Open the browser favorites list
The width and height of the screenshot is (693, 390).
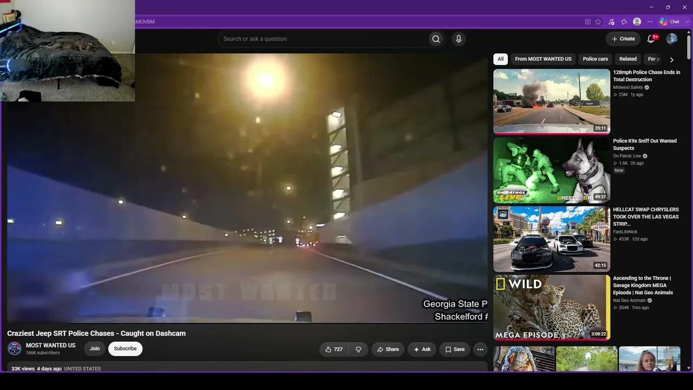624,22
